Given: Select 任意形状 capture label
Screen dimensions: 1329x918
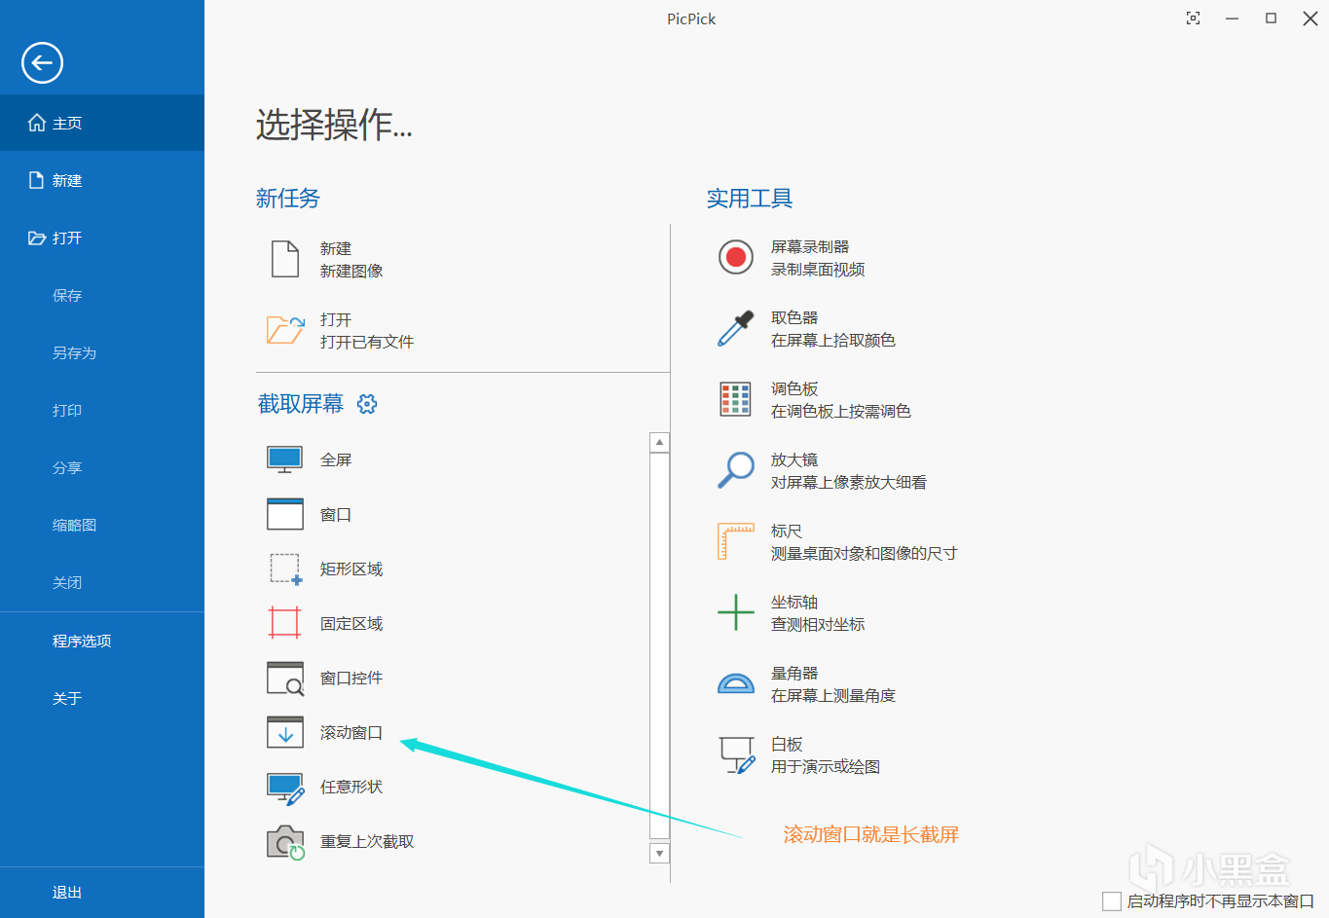Looking at the screenshot, I should pos(351,787).
